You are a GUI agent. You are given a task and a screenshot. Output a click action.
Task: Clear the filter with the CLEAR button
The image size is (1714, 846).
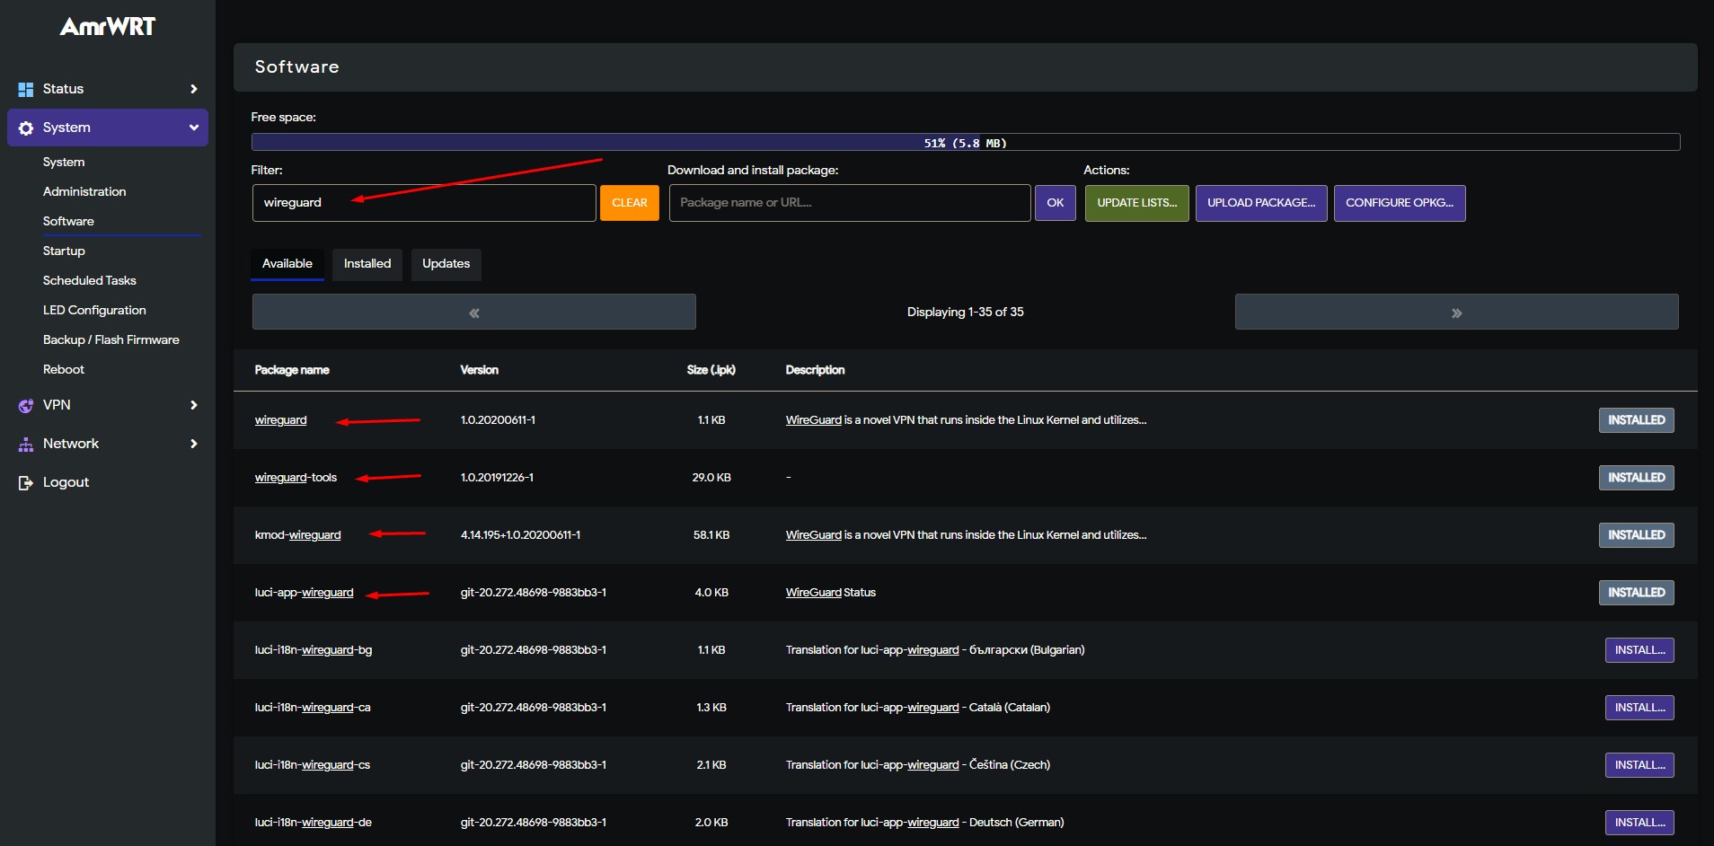[630, 203]
